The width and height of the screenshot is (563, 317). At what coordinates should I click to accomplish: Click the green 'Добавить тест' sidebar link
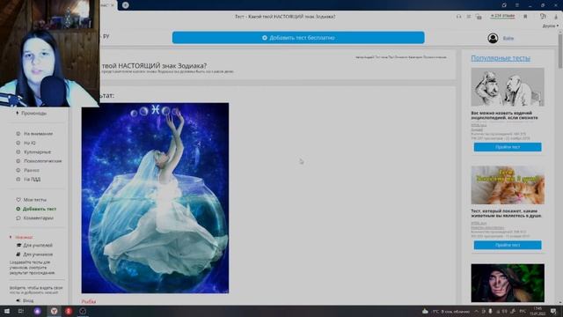[x=39, y=209]
